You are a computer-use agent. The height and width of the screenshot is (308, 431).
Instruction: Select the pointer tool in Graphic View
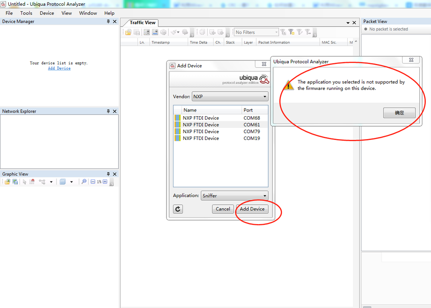[x=25, y=182]
